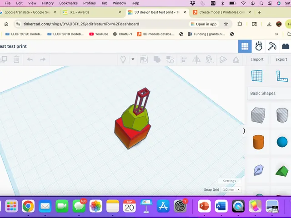Screen dimensions: 291x218
Task: Toggle the Show all lightbulb icon
Action: point(123,59)
